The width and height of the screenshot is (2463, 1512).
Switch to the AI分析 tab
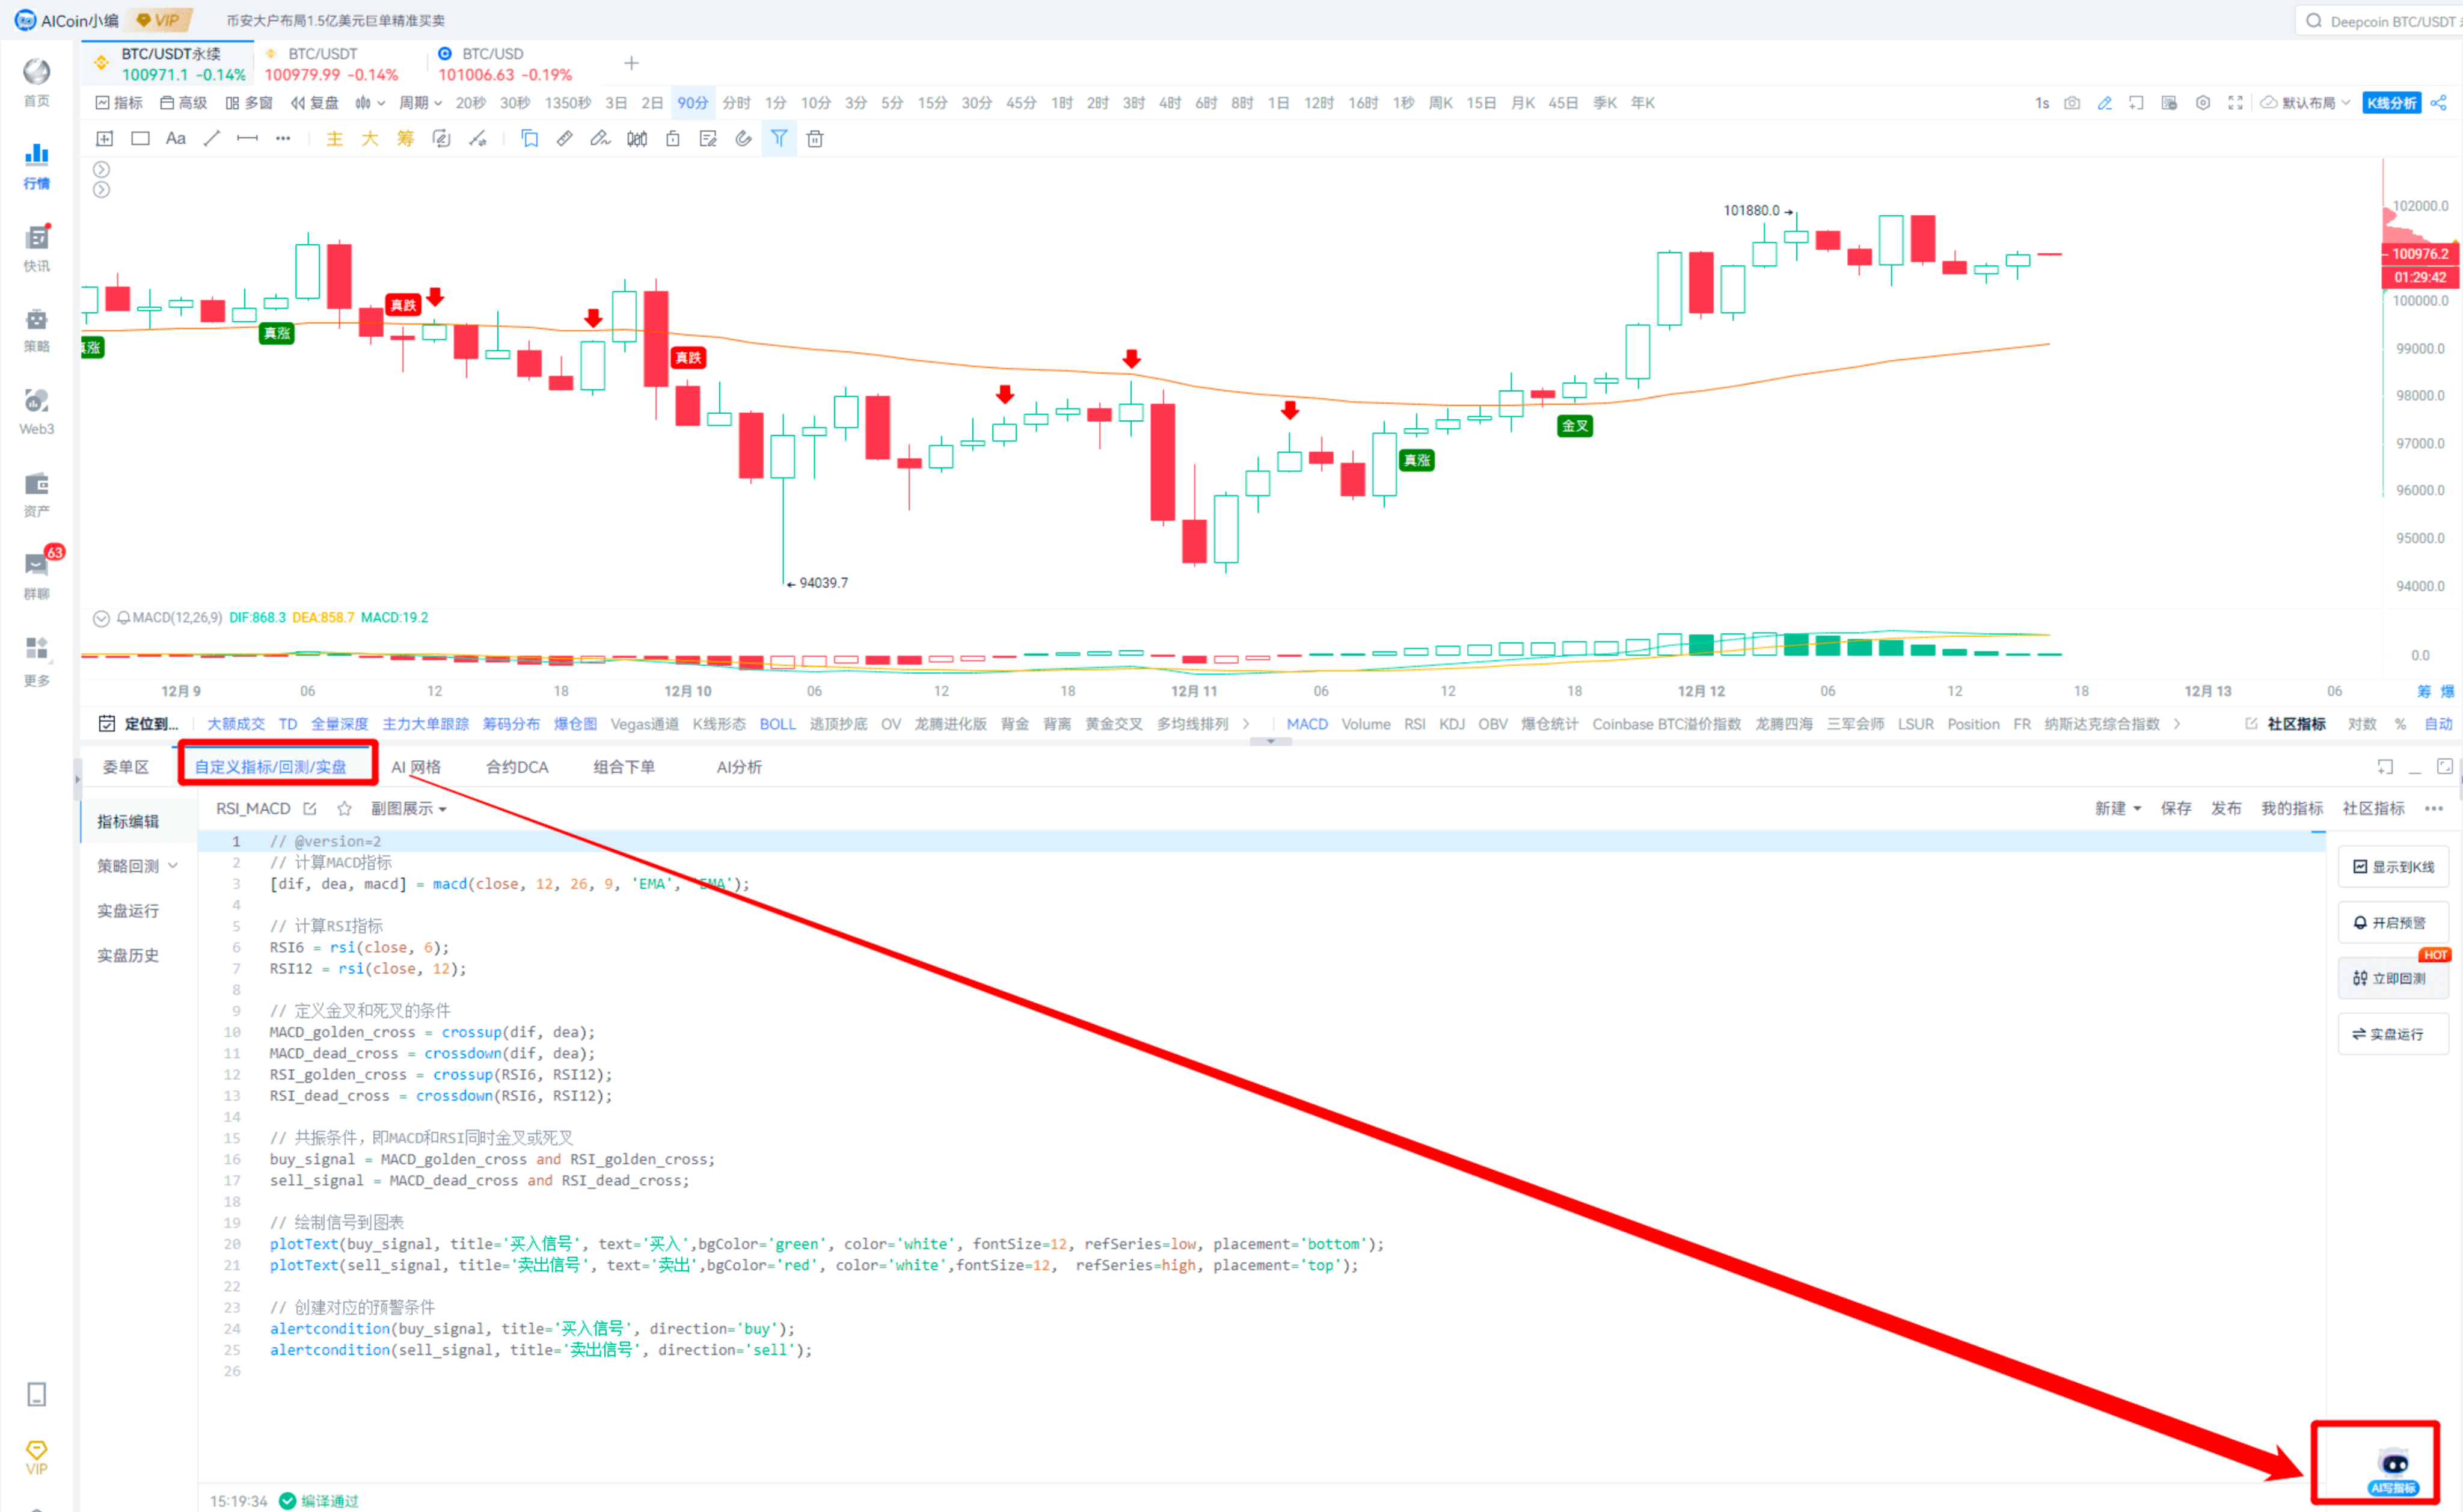click(738, 767)
